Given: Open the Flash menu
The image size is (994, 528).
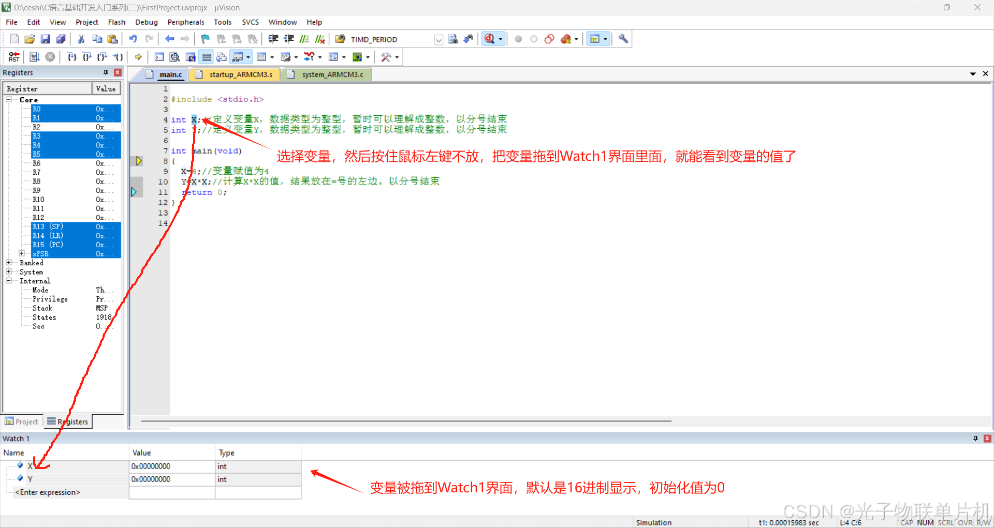Looking at the screenshot, I should [116, 22].
